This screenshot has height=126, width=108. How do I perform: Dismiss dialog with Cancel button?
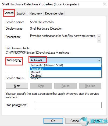pos(75,121)
